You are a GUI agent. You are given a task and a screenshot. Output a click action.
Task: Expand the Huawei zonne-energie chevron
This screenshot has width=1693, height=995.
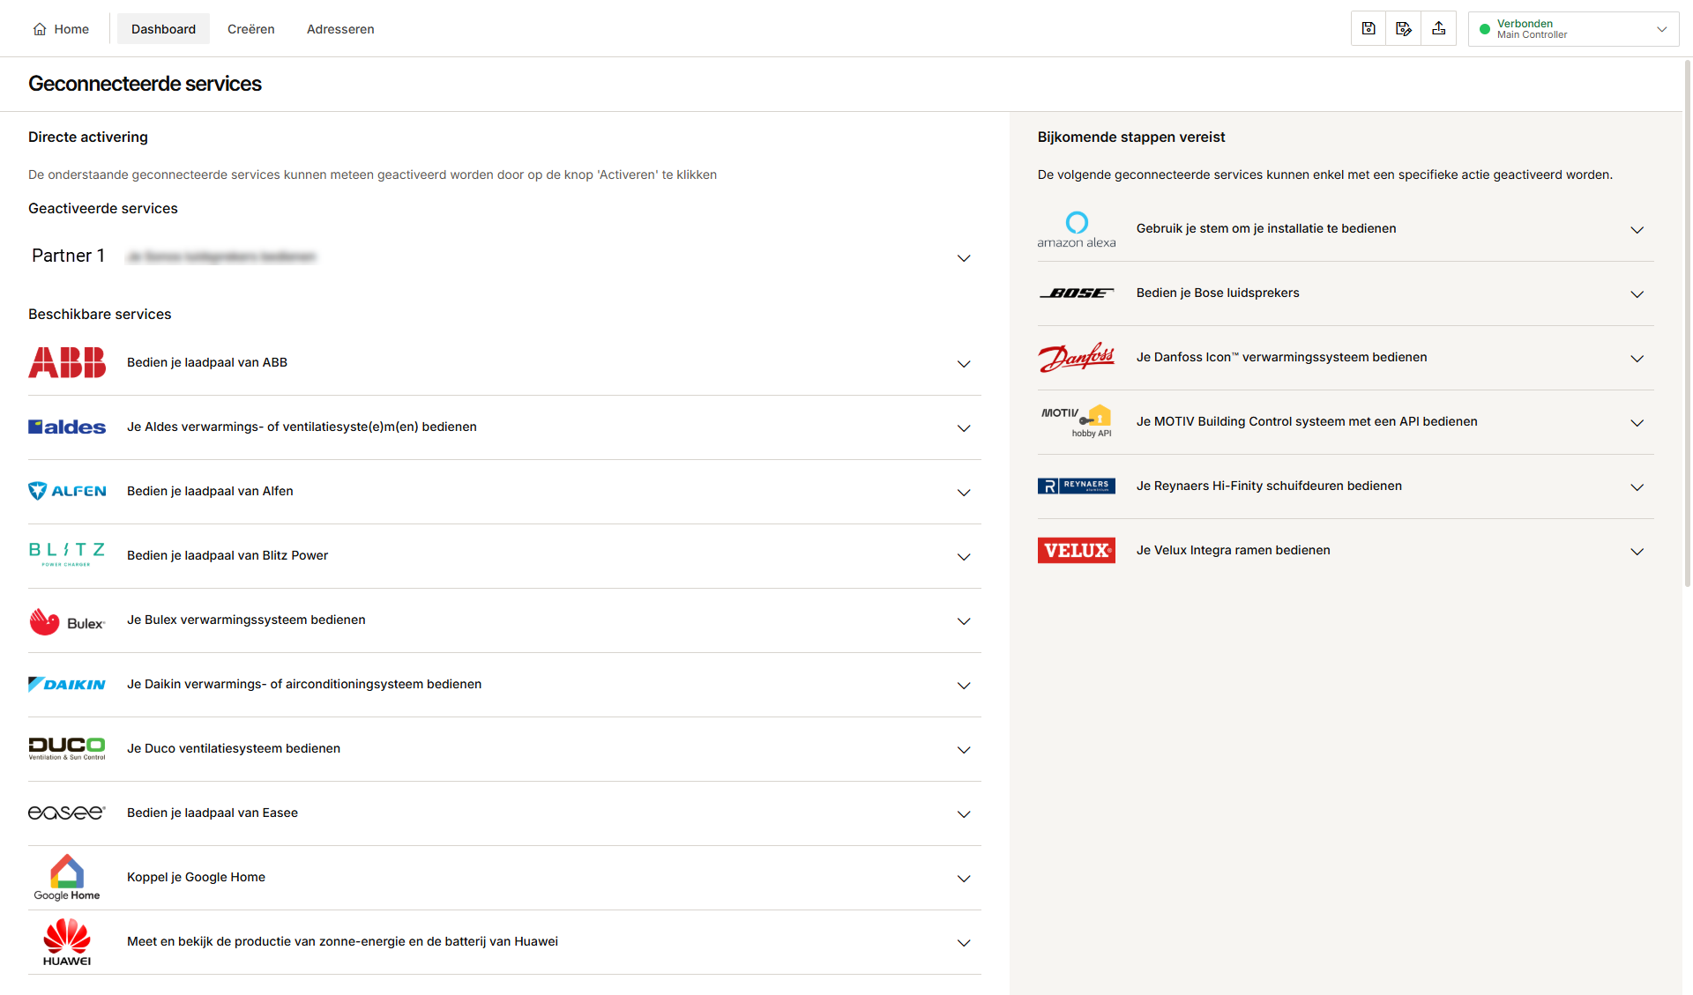[964, 943]
